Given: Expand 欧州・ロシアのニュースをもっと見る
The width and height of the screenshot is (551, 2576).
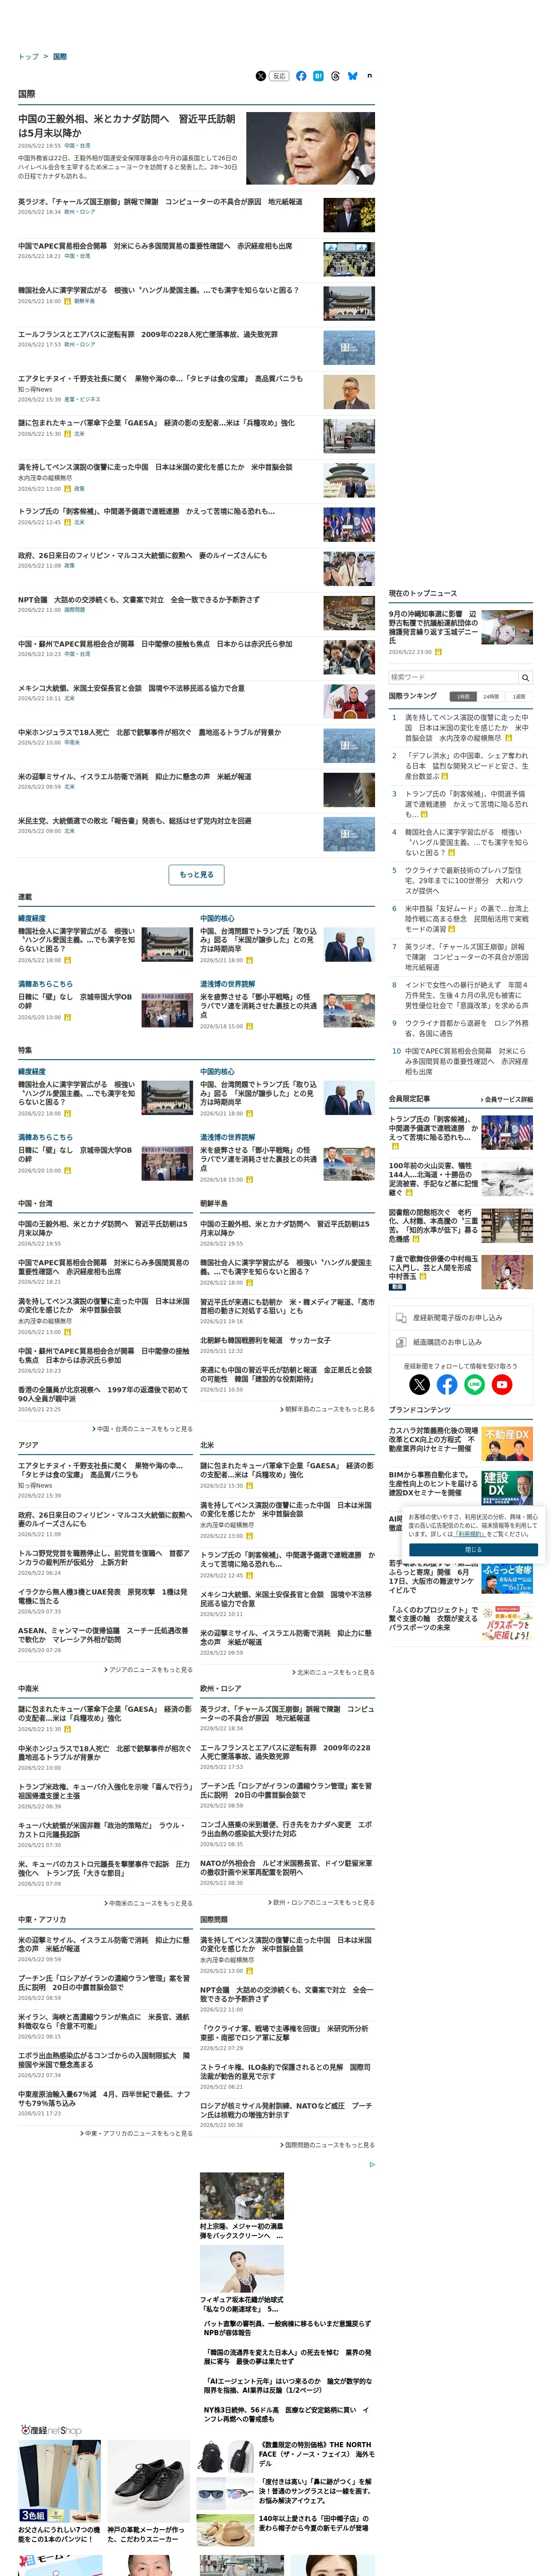Looking at the screenshot, I should (x=321, y=1901).
